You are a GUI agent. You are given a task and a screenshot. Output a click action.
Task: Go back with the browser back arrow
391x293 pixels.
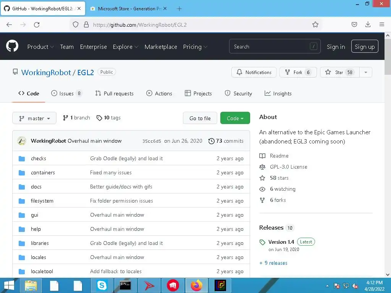pyautogui.click(x=9, y=25)
